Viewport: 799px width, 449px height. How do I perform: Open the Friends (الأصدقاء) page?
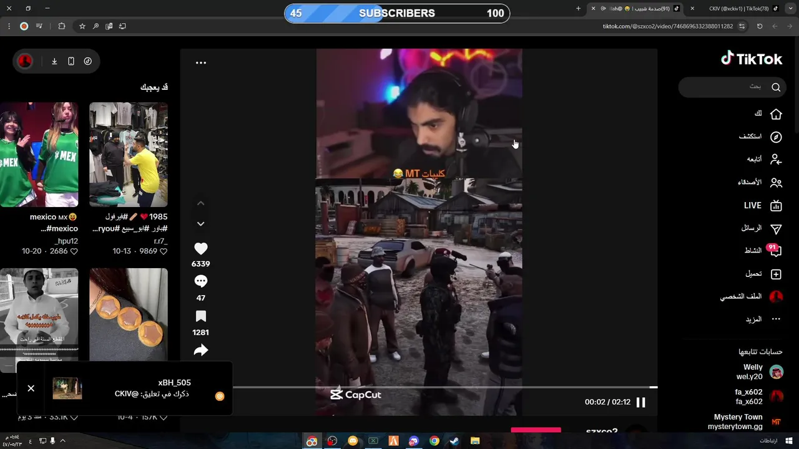click(x=760, y=182)
